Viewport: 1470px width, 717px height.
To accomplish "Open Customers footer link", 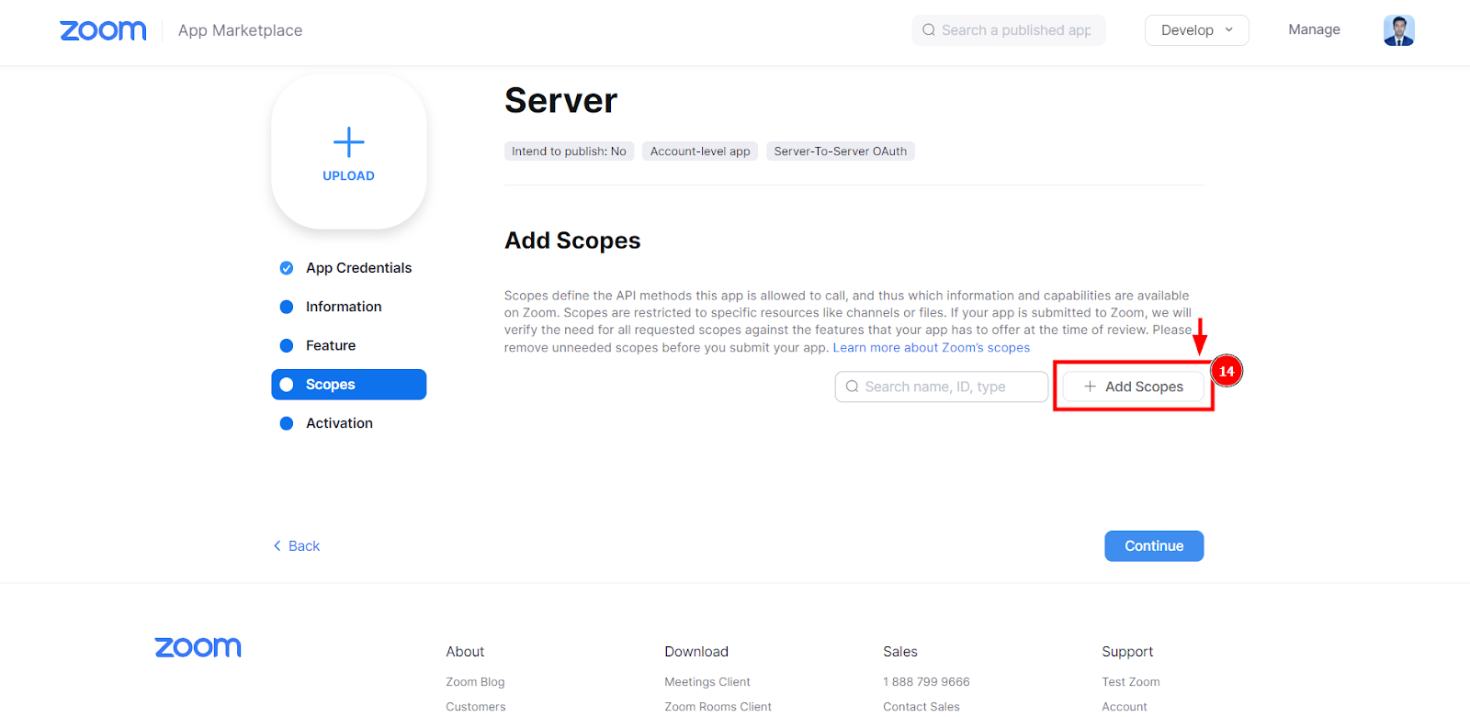I will pos(476,706).
